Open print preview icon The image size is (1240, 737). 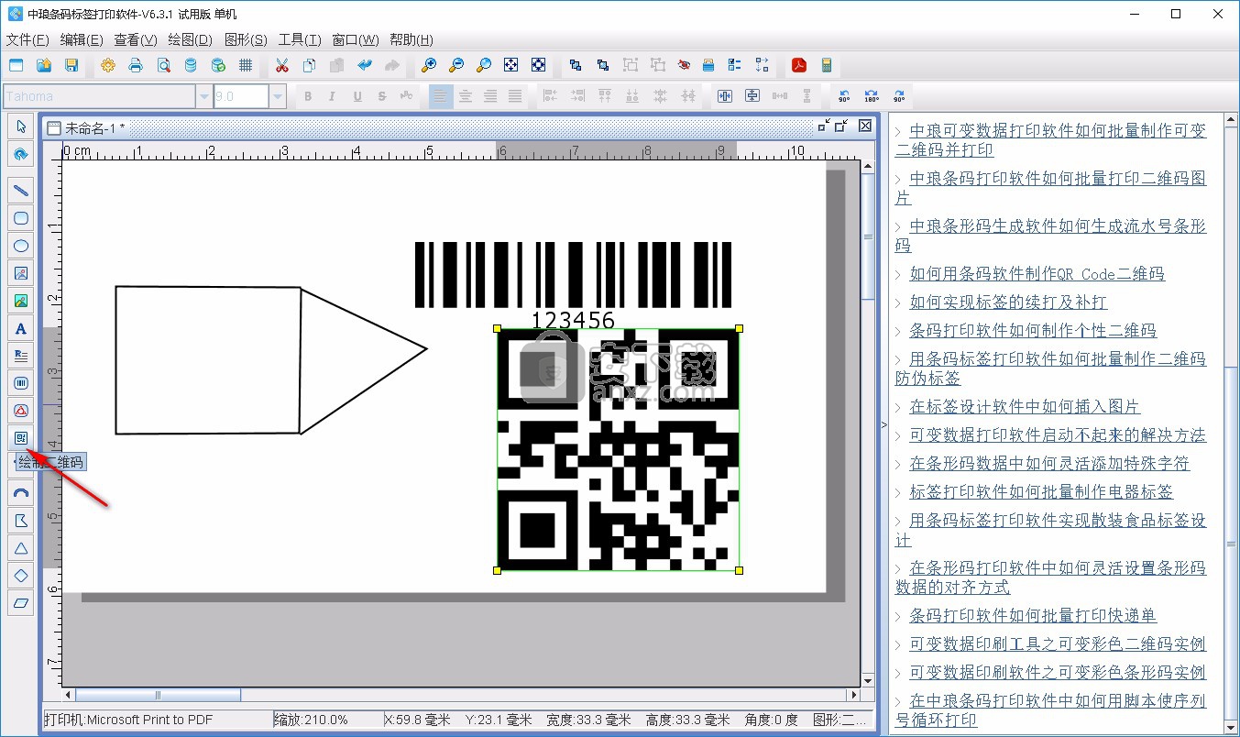(163, 65)
